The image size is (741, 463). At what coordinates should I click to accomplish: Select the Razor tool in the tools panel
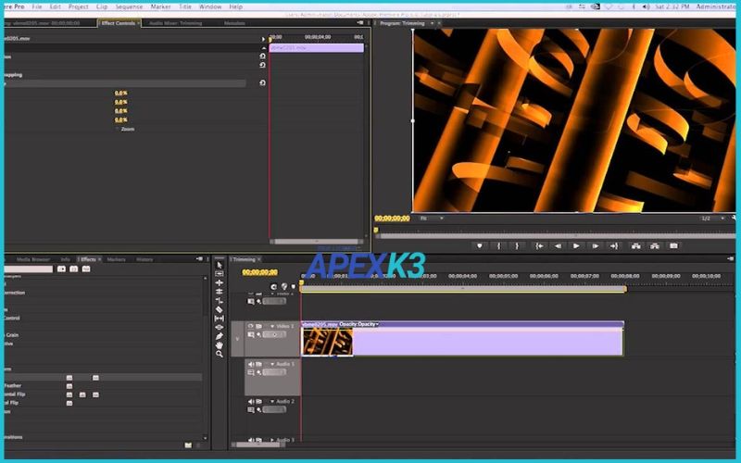219,309
